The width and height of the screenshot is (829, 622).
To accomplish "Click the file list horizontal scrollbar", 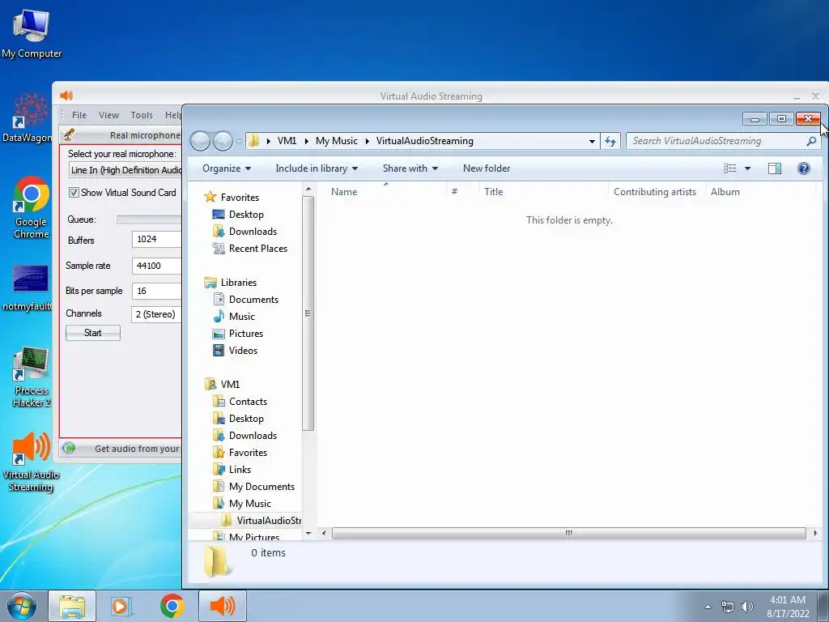I will 568,533.
